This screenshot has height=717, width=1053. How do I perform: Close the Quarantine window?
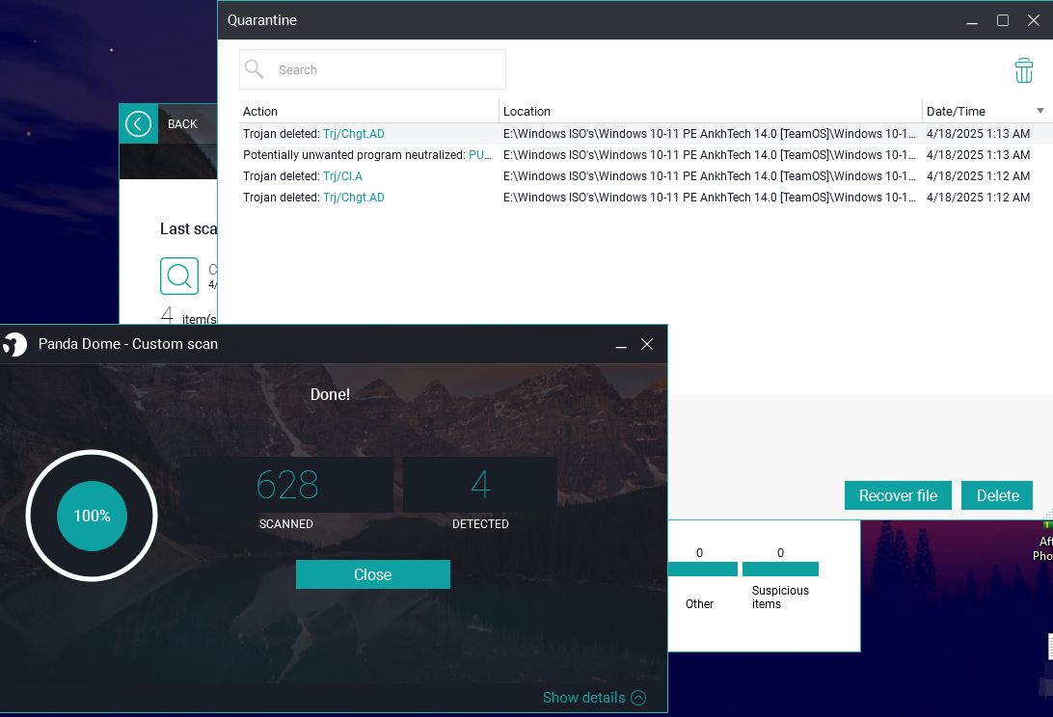click(x=1034, y=21)
